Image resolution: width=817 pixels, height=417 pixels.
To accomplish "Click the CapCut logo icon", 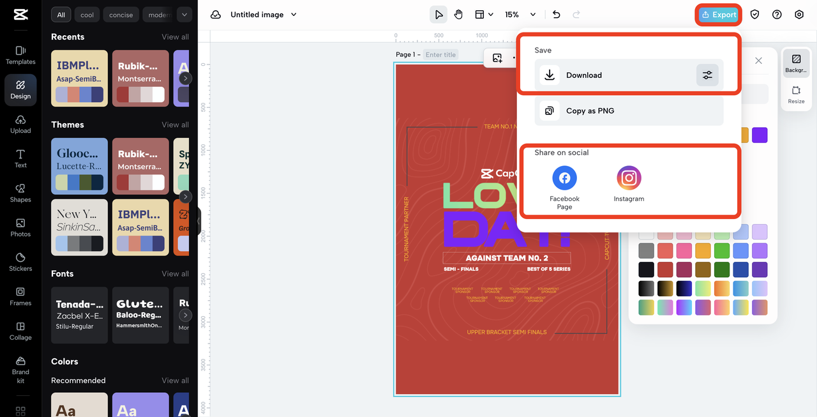I will pyautogui.click(x=20, y=15).
